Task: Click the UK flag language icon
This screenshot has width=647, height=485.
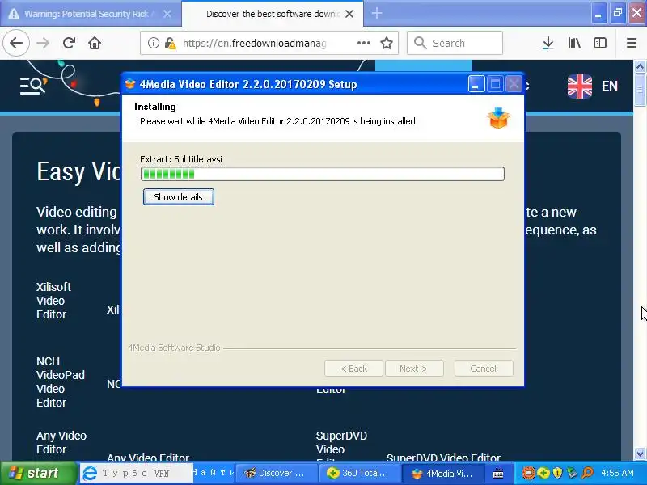Action: point(580,86)
